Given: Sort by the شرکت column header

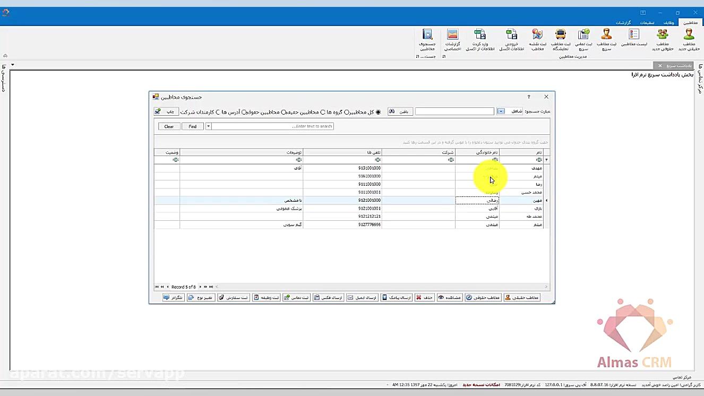Looking at the screenshot, I should 418,152.
